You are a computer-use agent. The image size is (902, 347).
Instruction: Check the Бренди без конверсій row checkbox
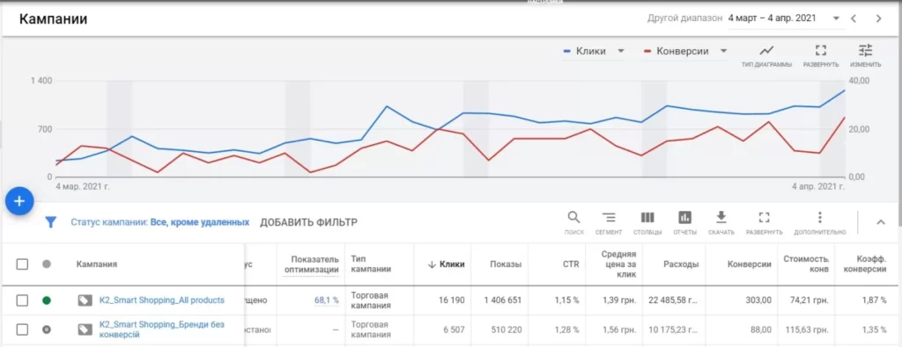coord(22,329)
